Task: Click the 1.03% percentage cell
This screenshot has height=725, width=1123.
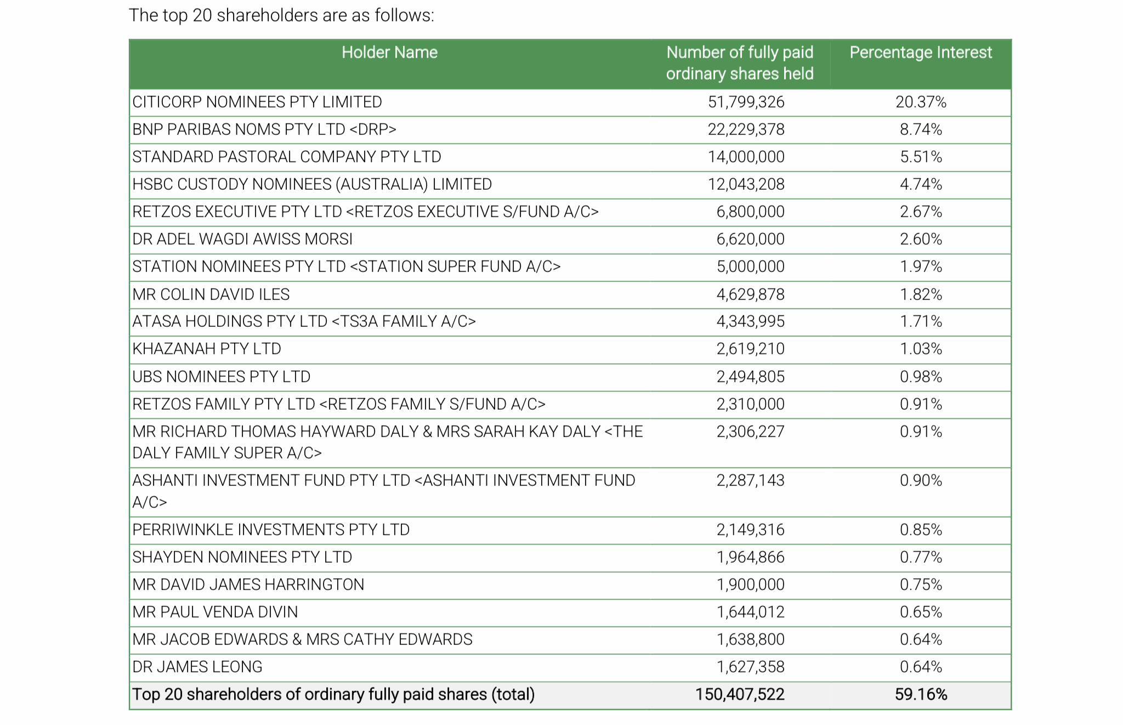Action: pos(921,349)
